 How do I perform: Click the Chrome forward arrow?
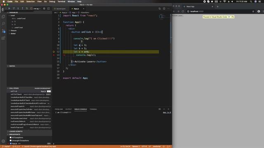pyautogui.click(x=178, y=12)
